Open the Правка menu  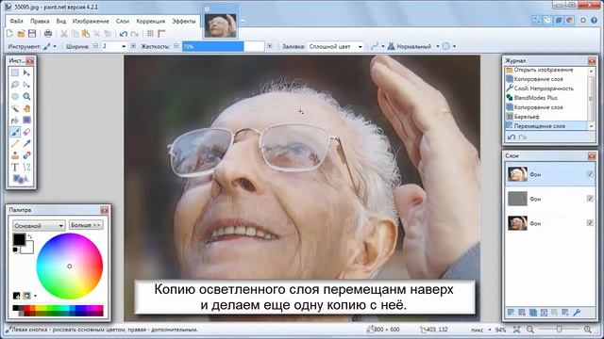(x=40, y=21)
